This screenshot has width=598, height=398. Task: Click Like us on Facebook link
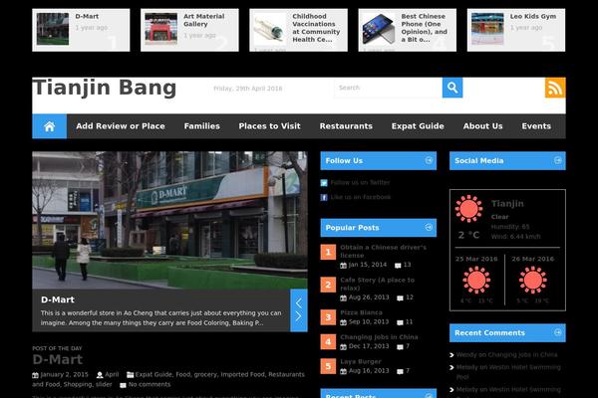[x=361, y=197]
